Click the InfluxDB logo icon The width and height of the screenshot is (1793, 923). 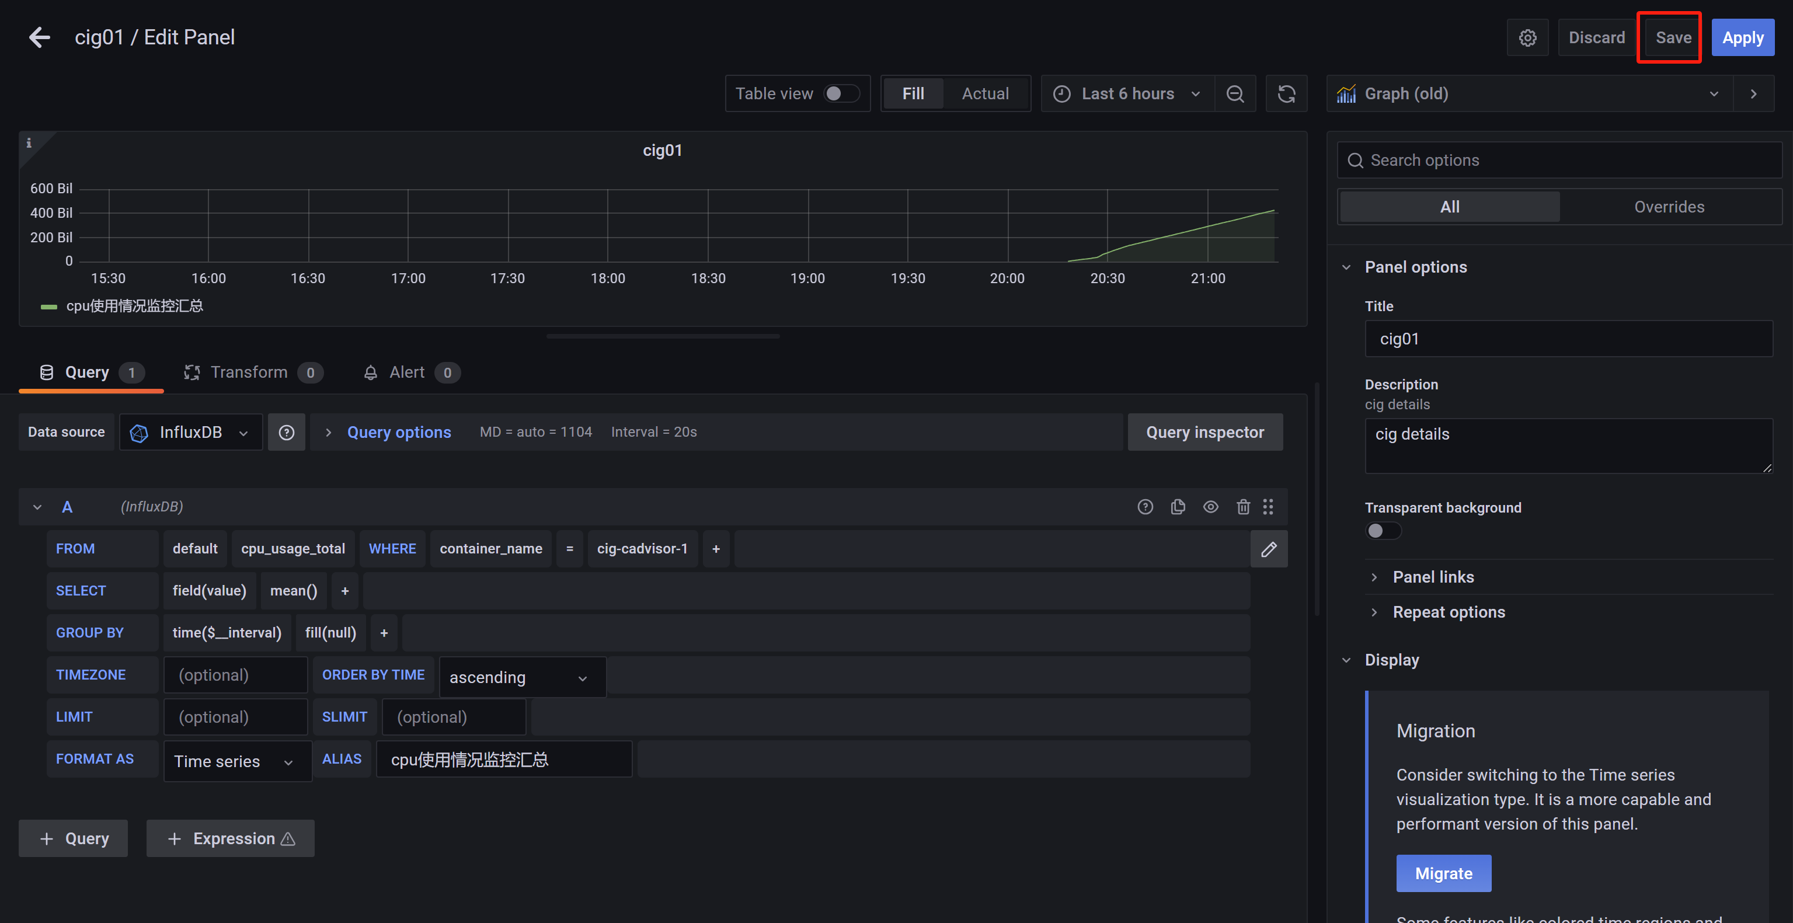(139, 432)
